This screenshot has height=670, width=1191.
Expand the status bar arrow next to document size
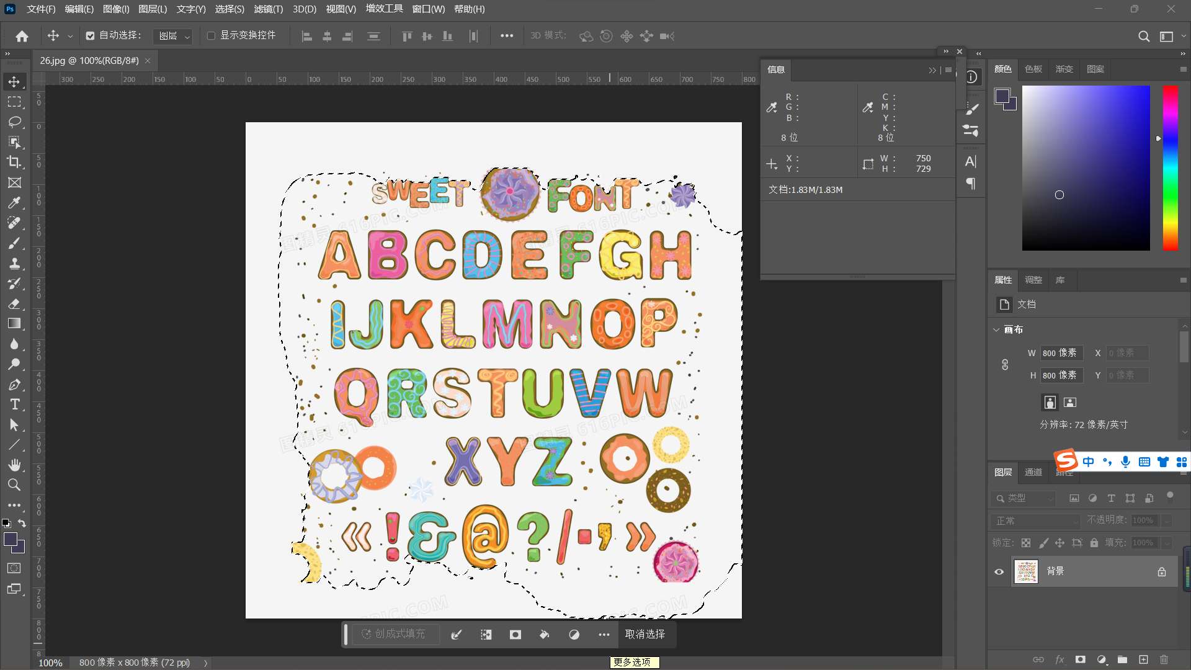(205, 663)
